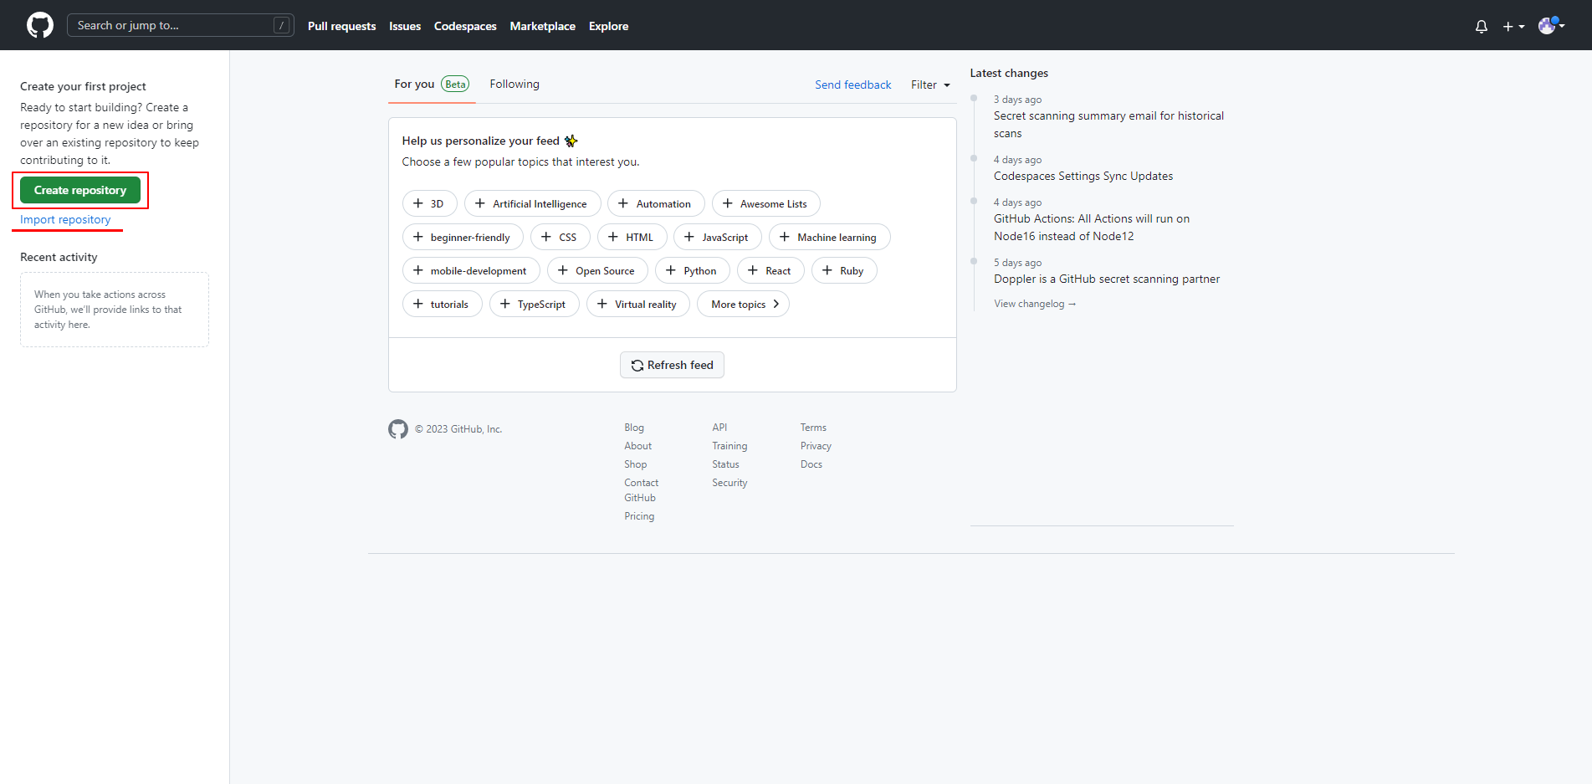Open the notifications bell
This screenshot has height=784, width=1592.
[x=1482, y=26]
